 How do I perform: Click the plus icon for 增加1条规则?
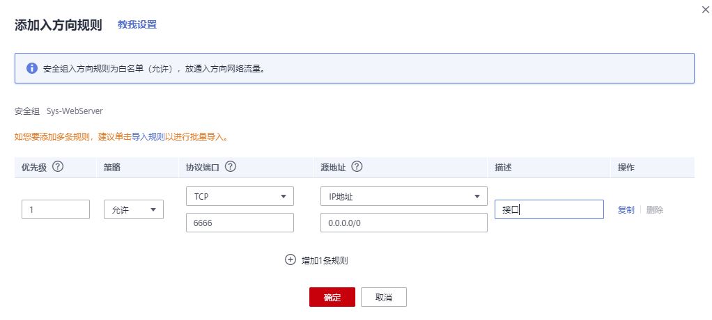pos(290,259)
